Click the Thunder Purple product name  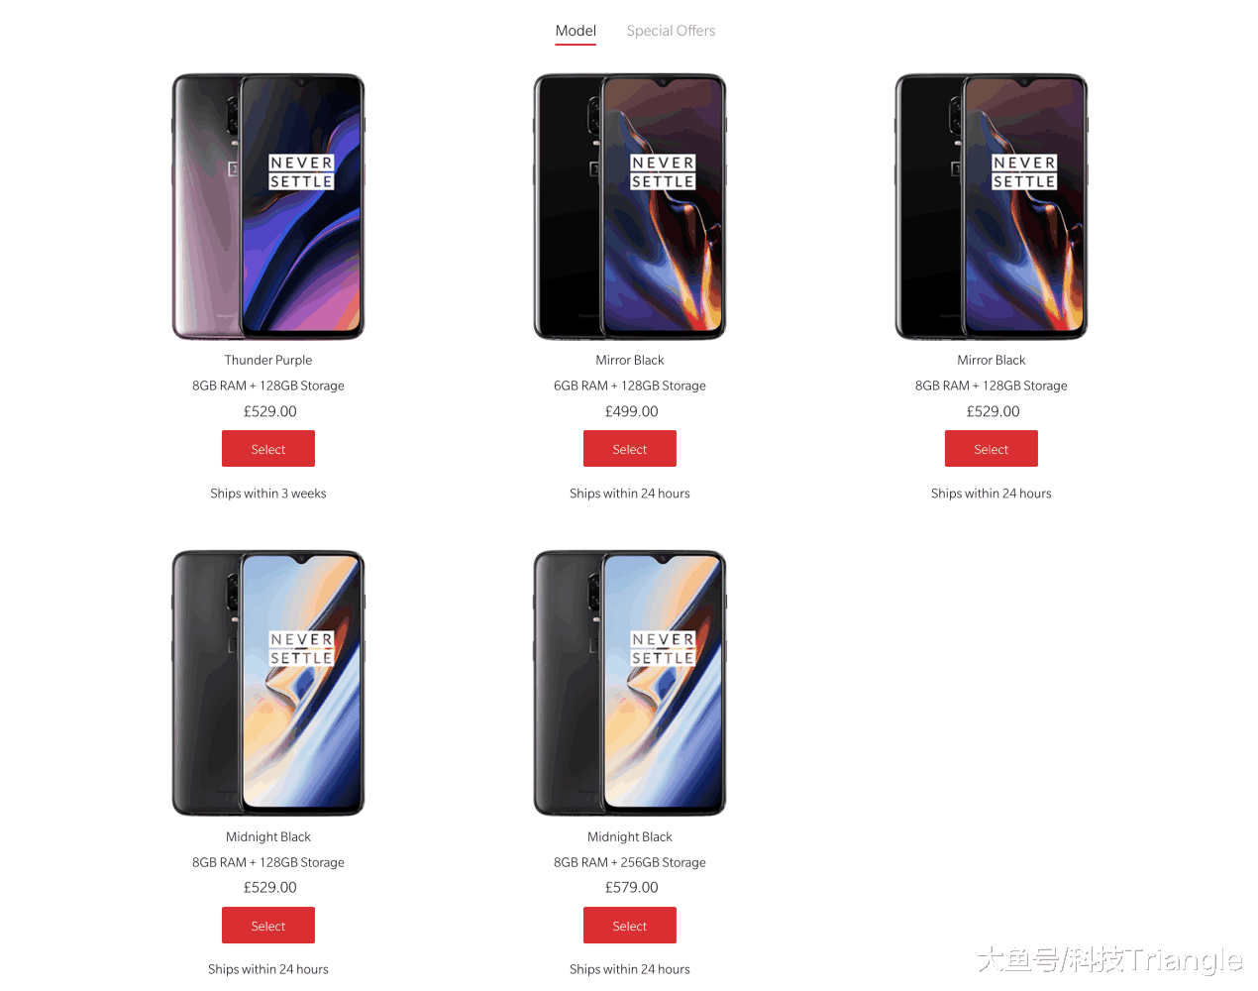point(268,360)
